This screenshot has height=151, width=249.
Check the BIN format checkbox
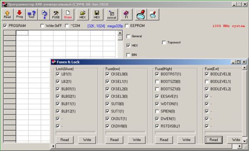(x=128, y=55)
